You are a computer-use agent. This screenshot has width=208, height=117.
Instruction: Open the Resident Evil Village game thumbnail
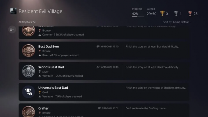[13, 11]
